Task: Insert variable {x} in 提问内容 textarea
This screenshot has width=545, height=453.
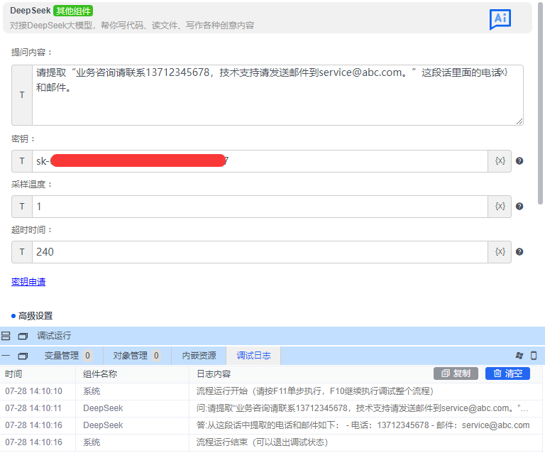Action: coord(504,72)
